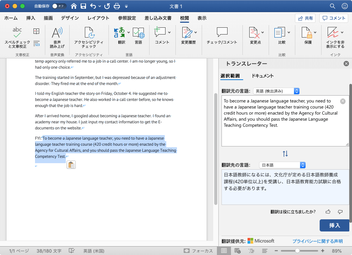
Task: Open the paste options clipboard icon
Action: click(x=71, y=165)
